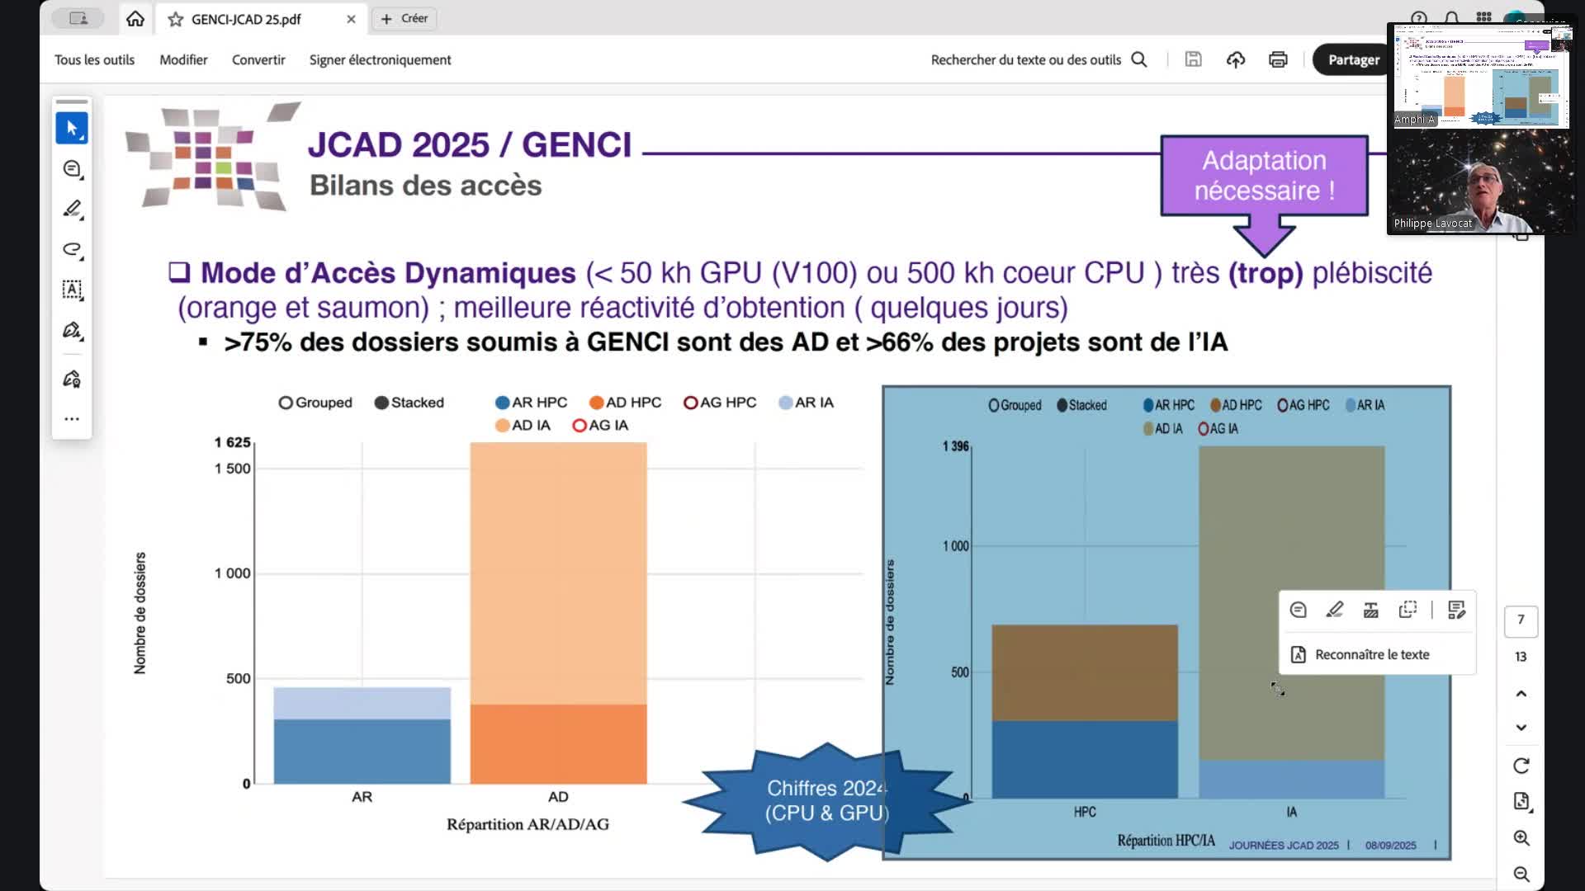Open the GENCI-JCAD 25.pdf tab
The image size is (1585, 891).
[x=246, y=19]
